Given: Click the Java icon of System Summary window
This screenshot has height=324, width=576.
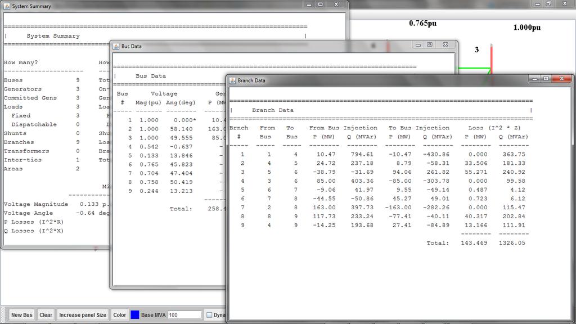Looking at the screenshot, I should click(x=7, y=6).
